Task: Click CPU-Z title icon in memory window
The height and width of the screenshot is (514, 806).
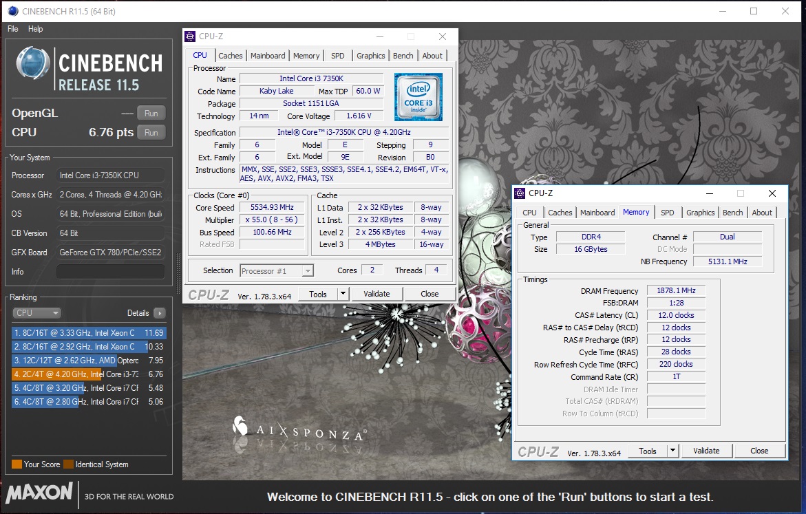Action: [x=520, y=193]
